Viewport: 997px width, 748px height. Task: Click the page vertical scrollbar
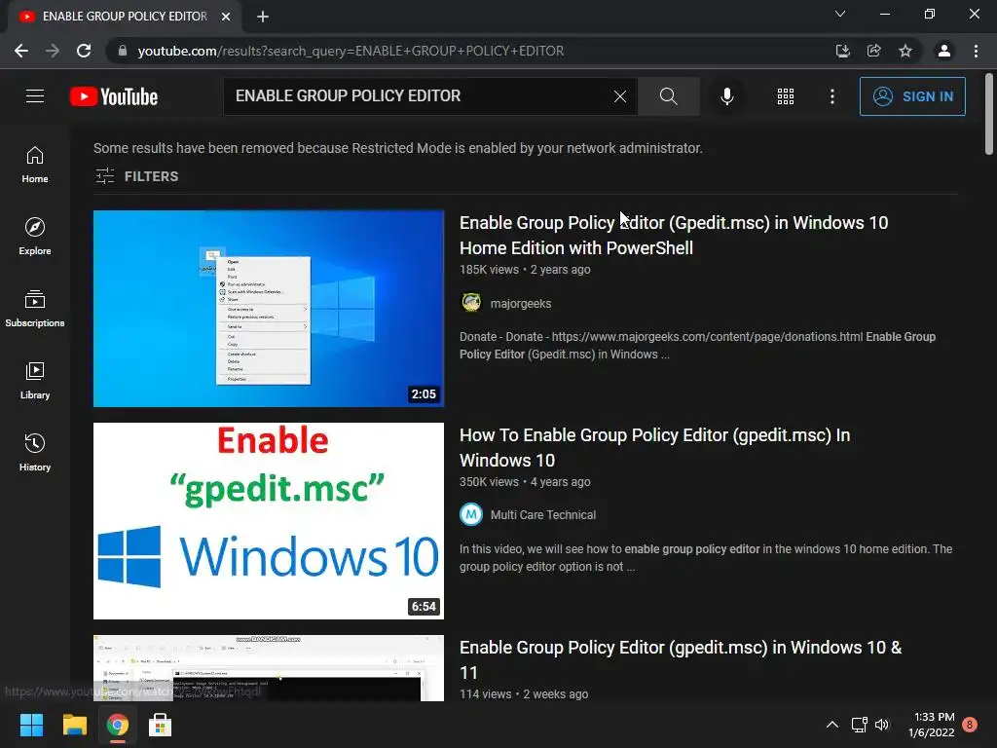[989, 115]
